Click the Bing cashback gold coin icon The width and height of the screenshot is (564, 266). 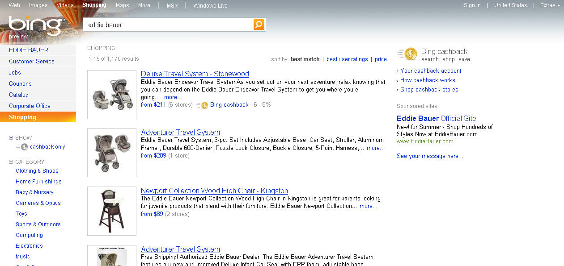tap(411, 54)
